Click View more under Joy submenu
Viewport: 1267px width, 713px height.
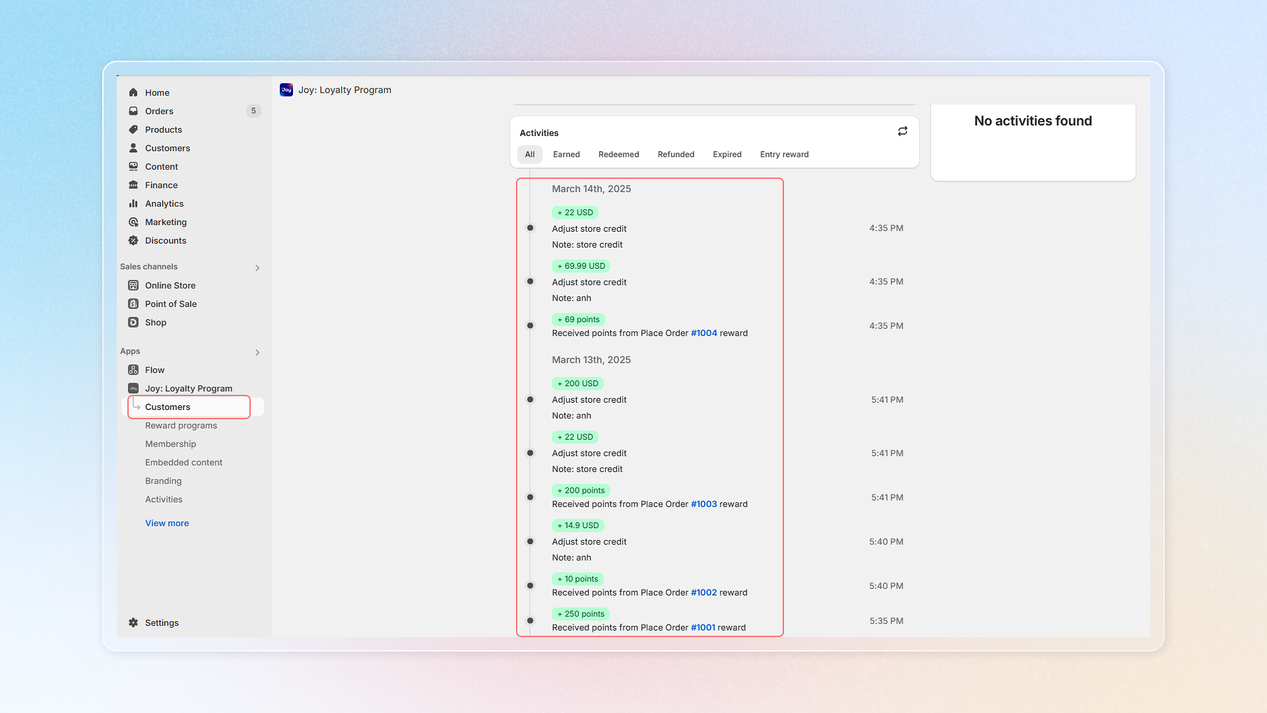[x=167, y=523]
